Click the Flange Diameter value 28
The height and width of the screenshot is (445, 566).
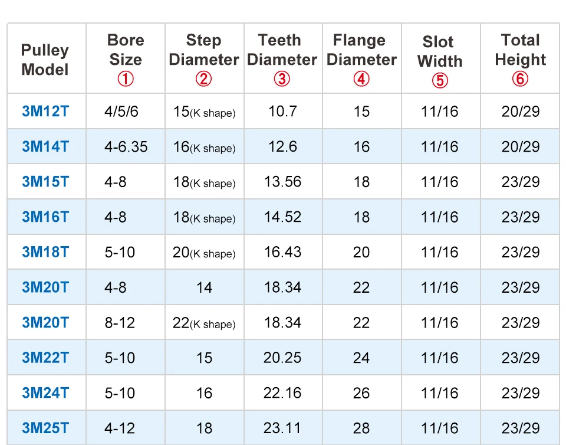point(361,428)
